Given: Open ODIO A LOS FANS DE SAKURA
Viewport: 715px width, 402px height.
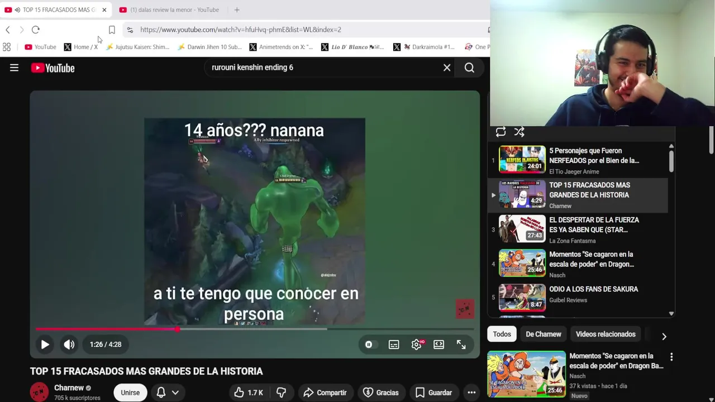Looking at the screenshot, I should [x=578, y=298].
